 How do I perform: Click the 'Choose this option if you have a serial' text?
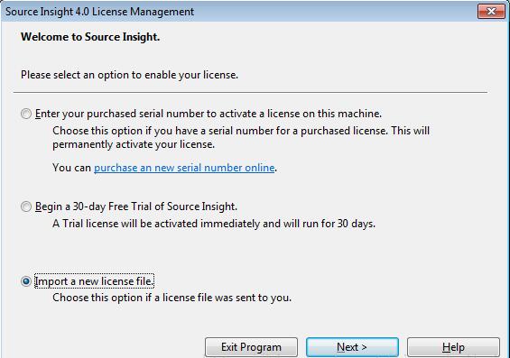coord(241,131)
